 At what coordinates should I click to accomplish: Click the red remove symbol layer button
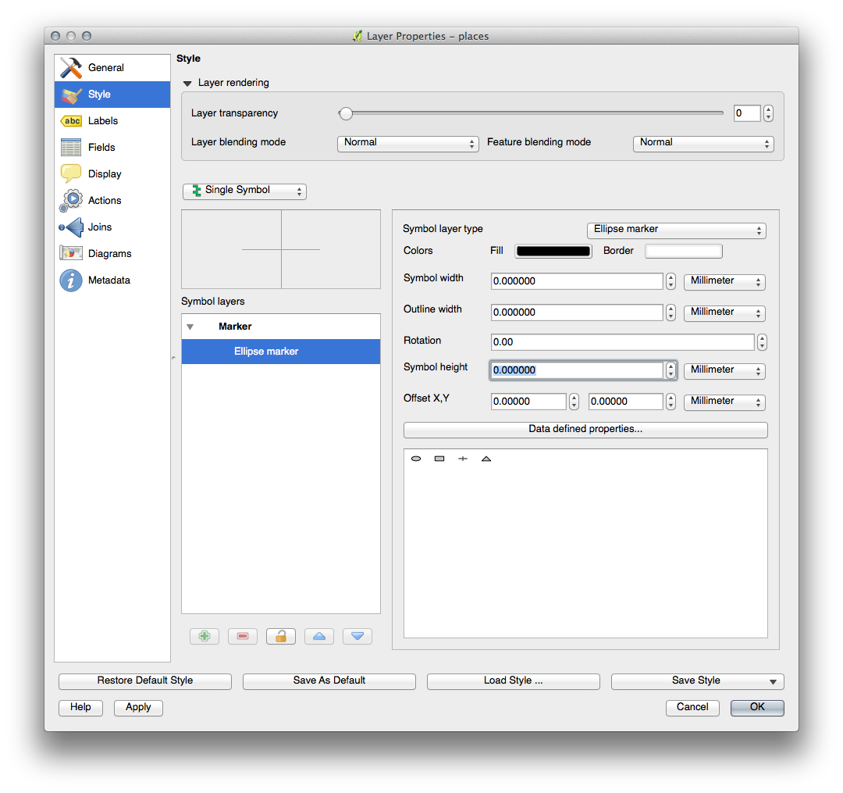243,636
